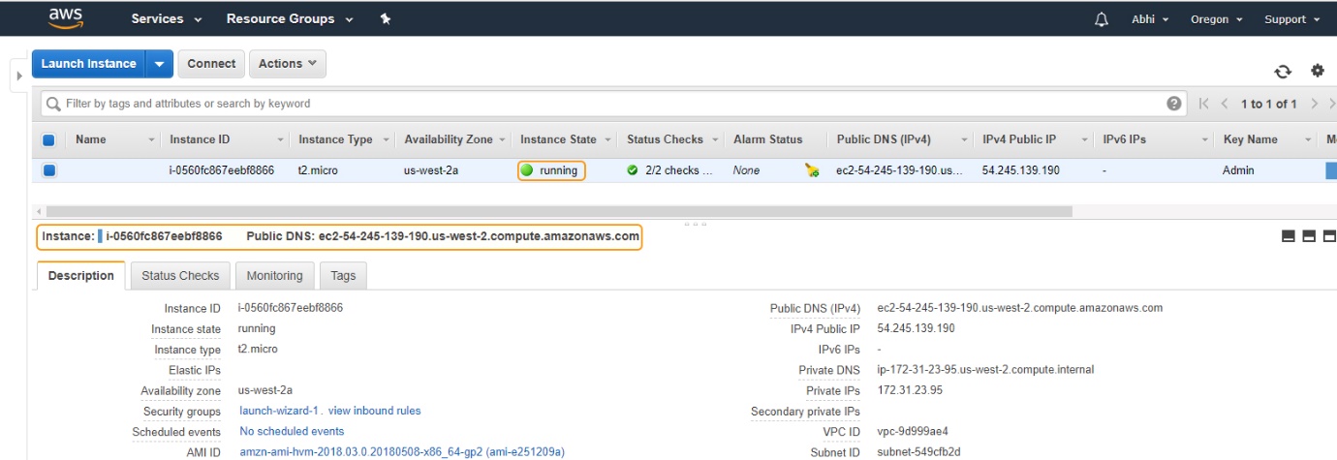
Task: Open the Actions dropdown
Action: click(288, 64)
